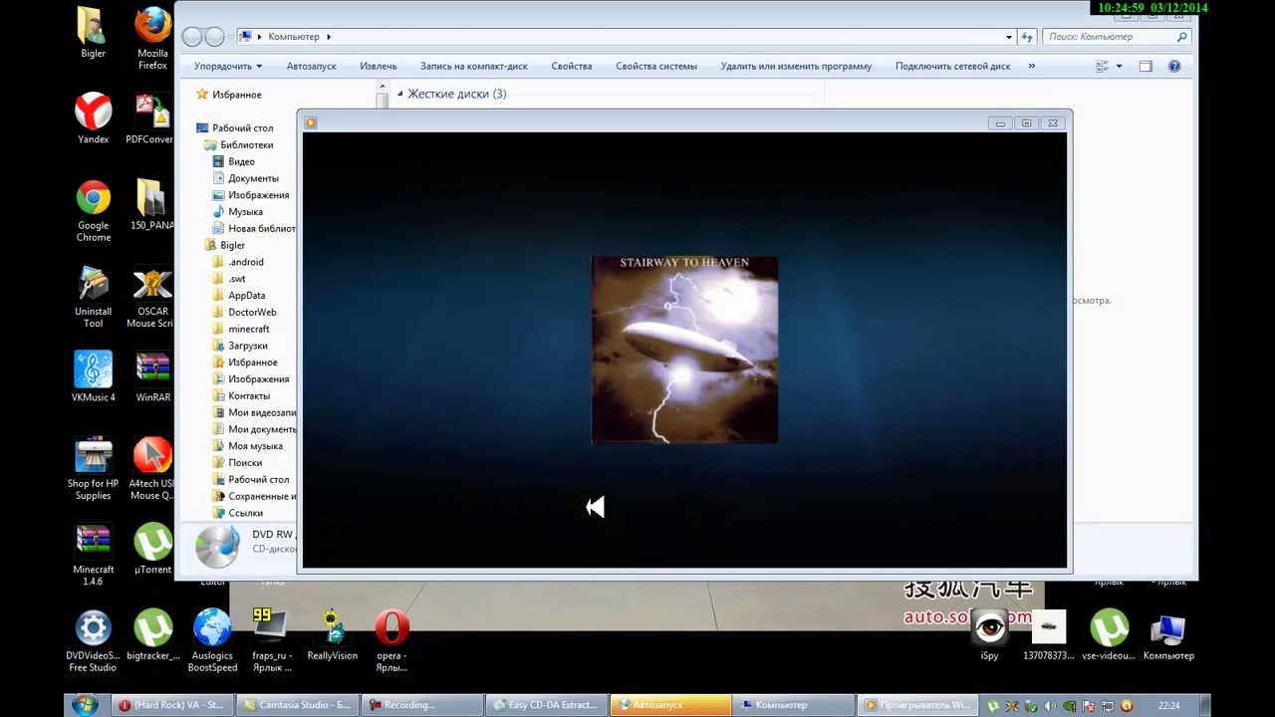Click Извлечь to eject the disc

[379, 66]
